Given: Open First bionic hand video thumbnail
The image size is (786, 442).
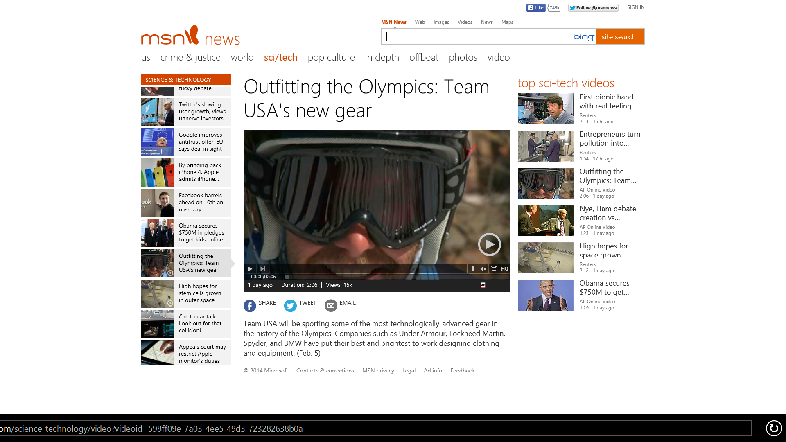Looking at the screenshot, I should pyautogui.click(x=545, y=109).
